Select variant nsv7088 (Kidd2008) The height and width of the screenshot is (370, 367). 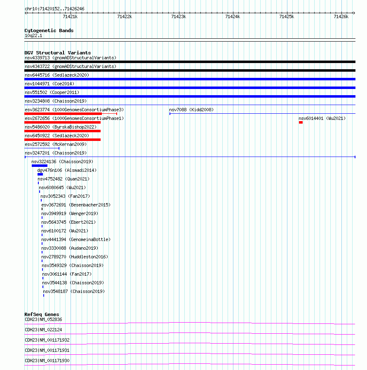191,110
